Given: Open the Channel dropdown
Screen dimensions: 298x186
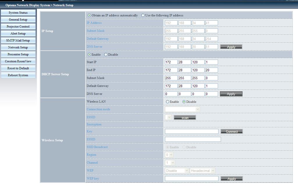Looking at the screenshot, I should click(x=170, y=163).
